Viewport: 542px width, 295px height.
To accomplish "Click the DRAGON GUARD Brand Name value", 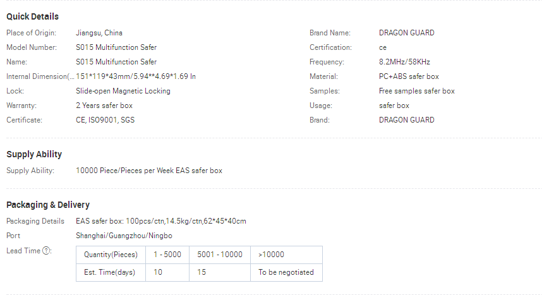I will point(407,33).
